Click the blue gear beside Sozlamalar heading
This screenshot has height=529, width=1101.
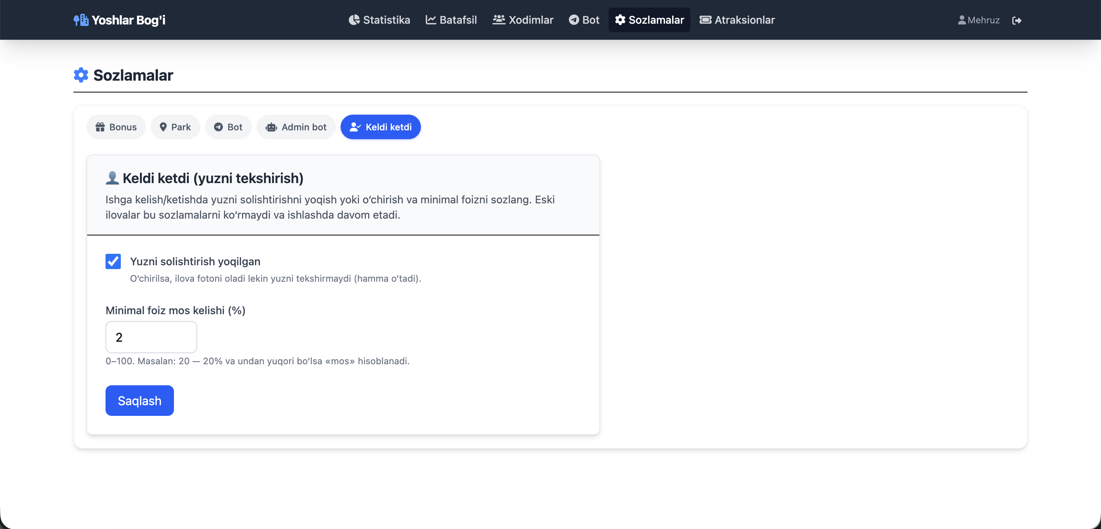(x=81, y=75)
